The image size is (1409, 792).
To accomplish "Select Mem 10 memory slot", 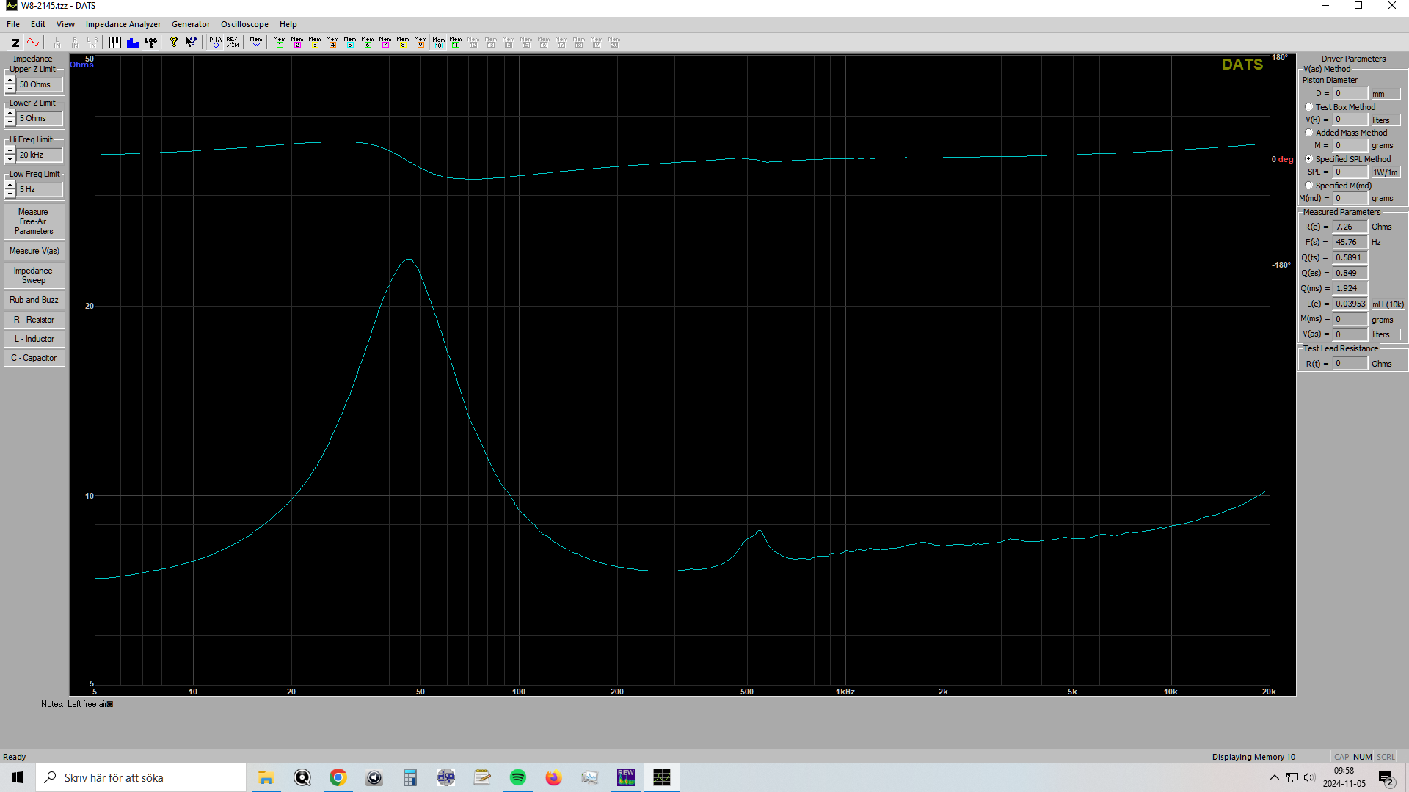I will tap(438, 43).
